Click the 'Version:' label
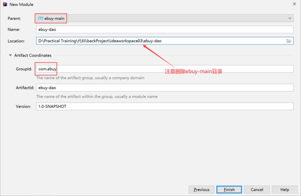 23,106
